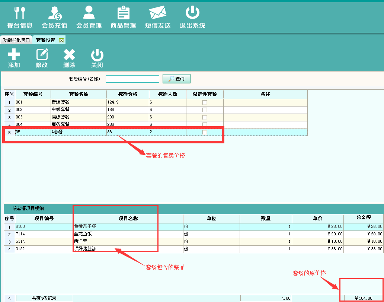This screenshot has height=302, width=384.
Task: Switch to the 功能导航窗口 tab
Action: pos(16,40)
